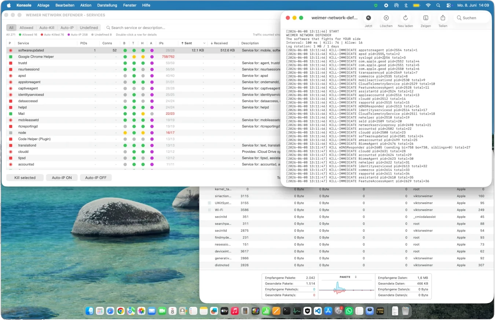Open Activity Monitor in the Dock

[x=297, y=311]
